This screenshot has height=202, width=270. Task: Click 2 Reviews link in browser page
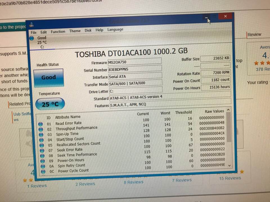click(85, 184)
